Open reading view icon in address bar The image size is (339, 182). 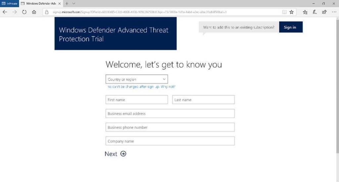coord(284,12)
